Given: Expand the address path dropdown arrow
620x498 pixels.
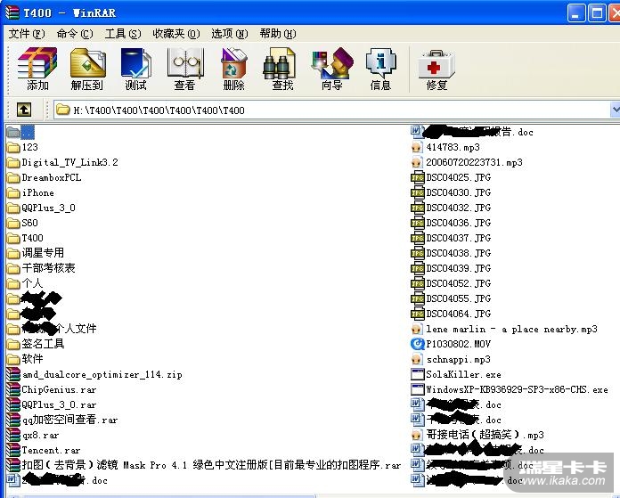Looking at the screenshot, I should (x=616, y=110).
